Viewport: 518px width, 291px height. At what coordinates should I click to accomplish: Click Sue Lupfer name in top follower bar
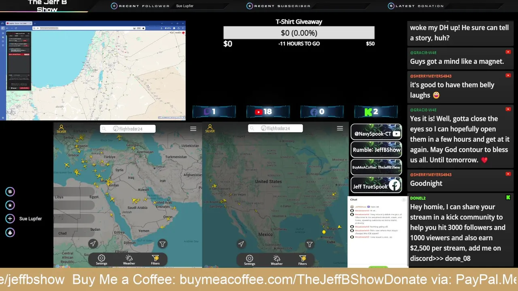[185, 6]
